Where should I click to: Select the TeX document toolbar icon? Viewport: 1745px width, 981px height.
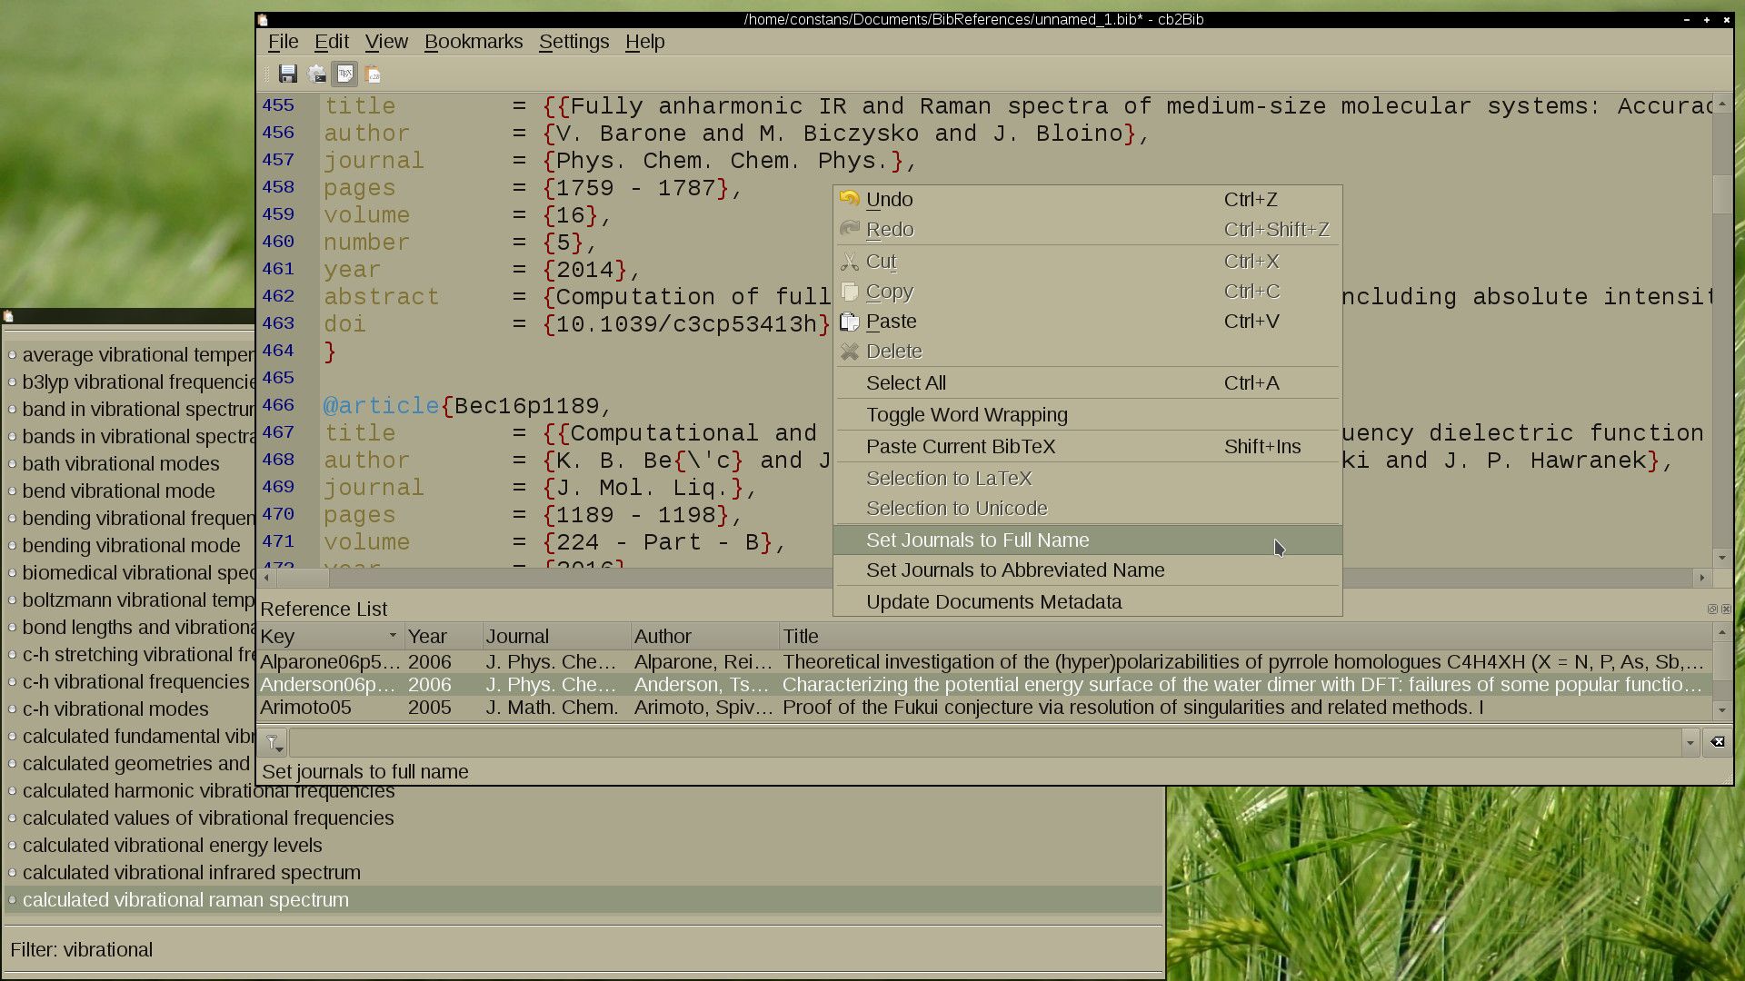344,74
